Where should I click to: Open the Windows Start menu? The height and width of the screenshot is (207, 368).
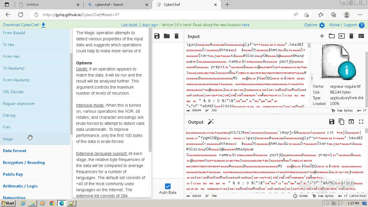coord(8,203)
